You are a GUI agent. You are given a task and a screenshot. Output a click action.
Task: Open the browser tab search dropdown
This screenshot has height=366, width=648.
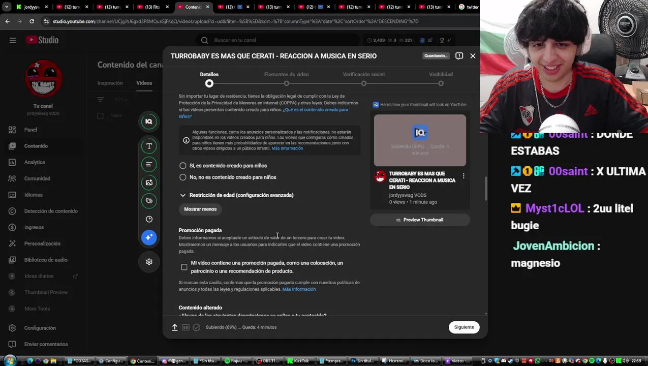pyautogui.click(x=7, y=7)
